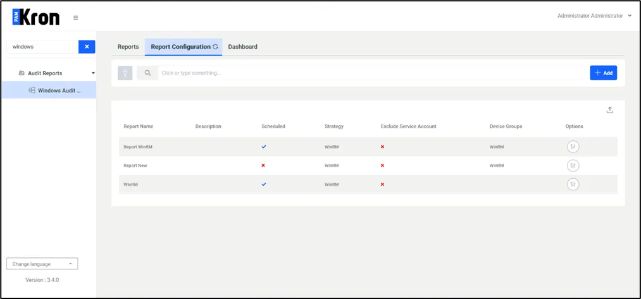Select the 'Report New' name cell

(135, 166)
